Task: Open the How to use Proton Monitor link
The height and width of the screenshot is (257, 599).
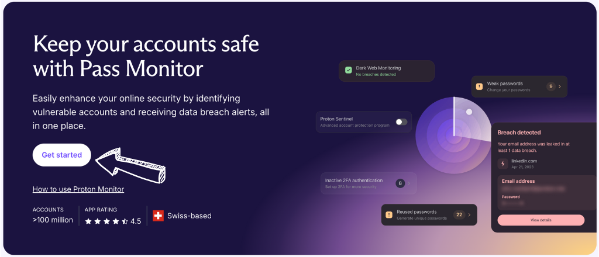Action: (78, 189)
